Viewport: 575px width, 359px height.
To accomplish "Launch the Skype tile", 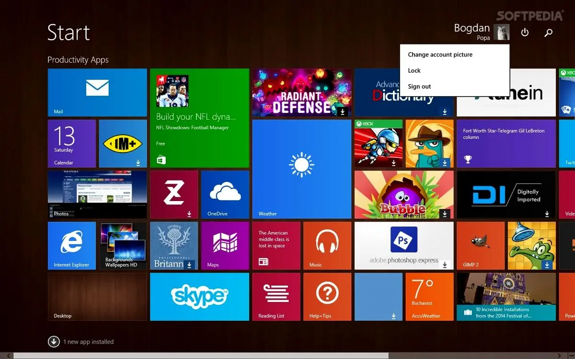I will pyautogui.click(x=199, y=297).
